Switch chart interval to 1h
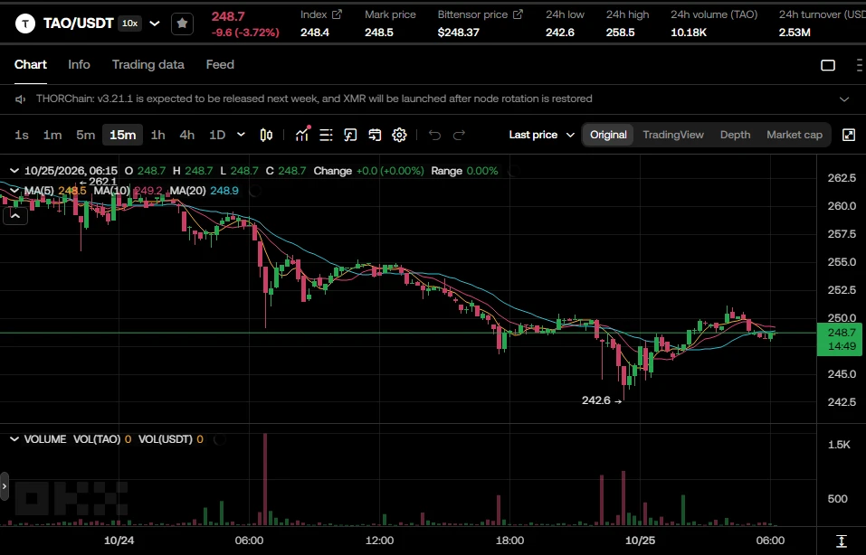This screenshot has height=555, width=866. click(x=158, y=135)
